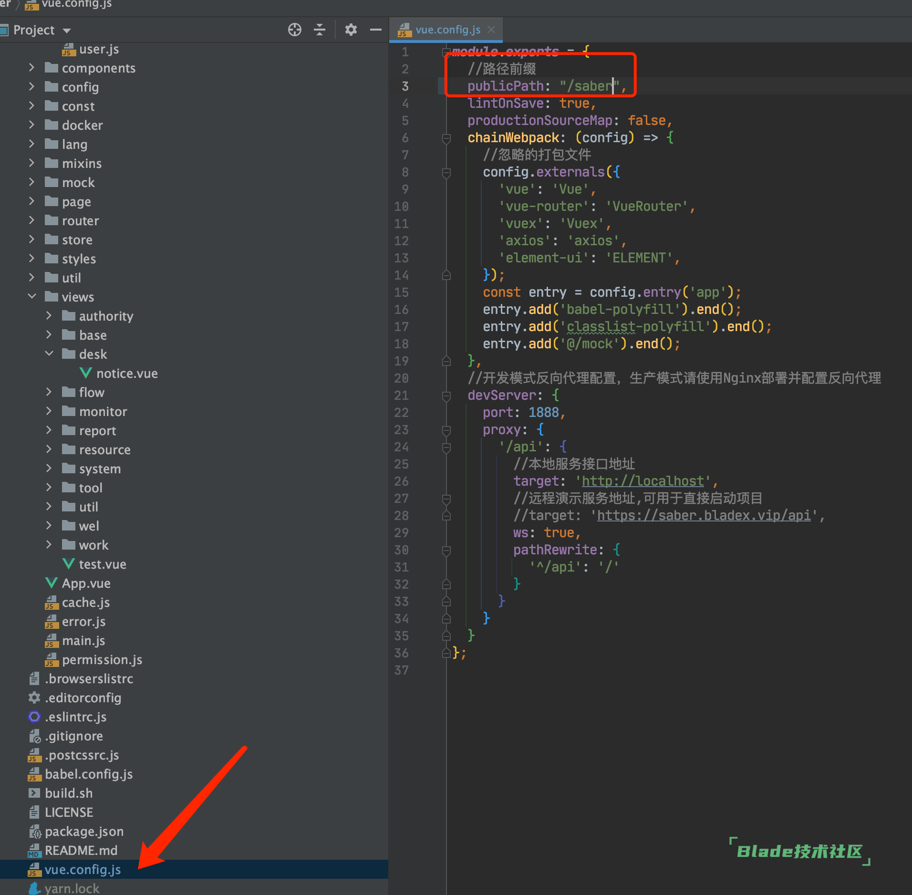The image size is (912, 895).
Task: Fold the chainWebpack block at line 6
Action: [446, 138]
